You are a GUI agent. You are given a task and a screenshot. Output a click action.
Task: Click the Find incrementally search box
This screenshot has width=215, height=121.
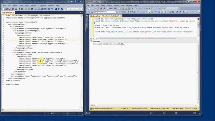pyautogui.click(x=74, y=9)
